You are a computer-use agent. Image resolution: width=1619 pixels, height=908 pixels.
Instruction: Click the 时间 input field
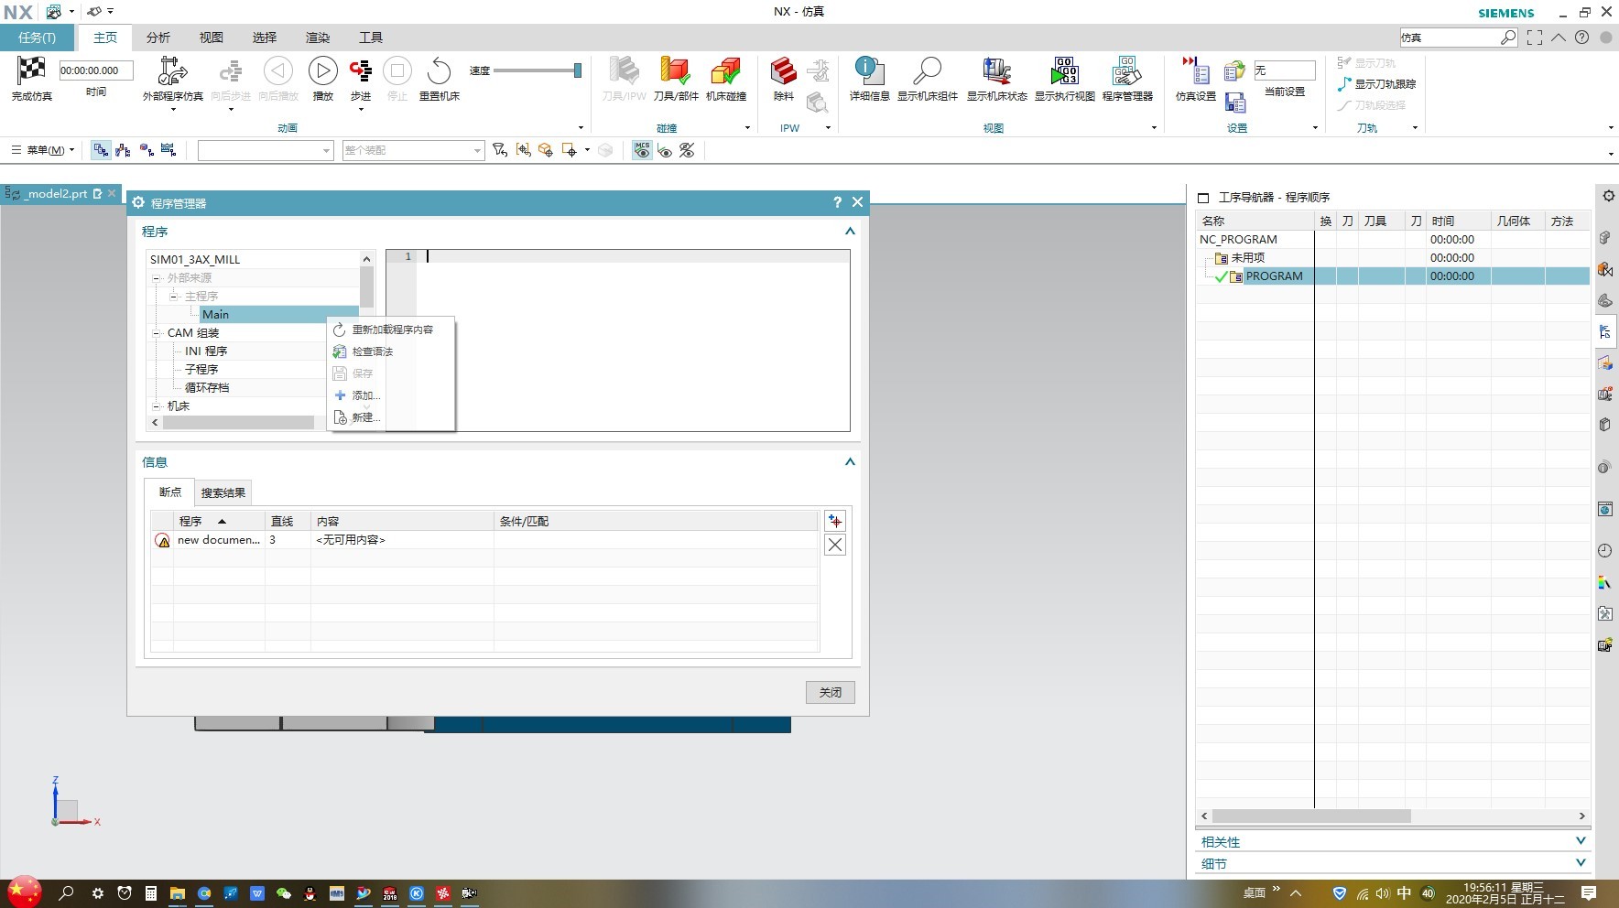tap(95, 70)
